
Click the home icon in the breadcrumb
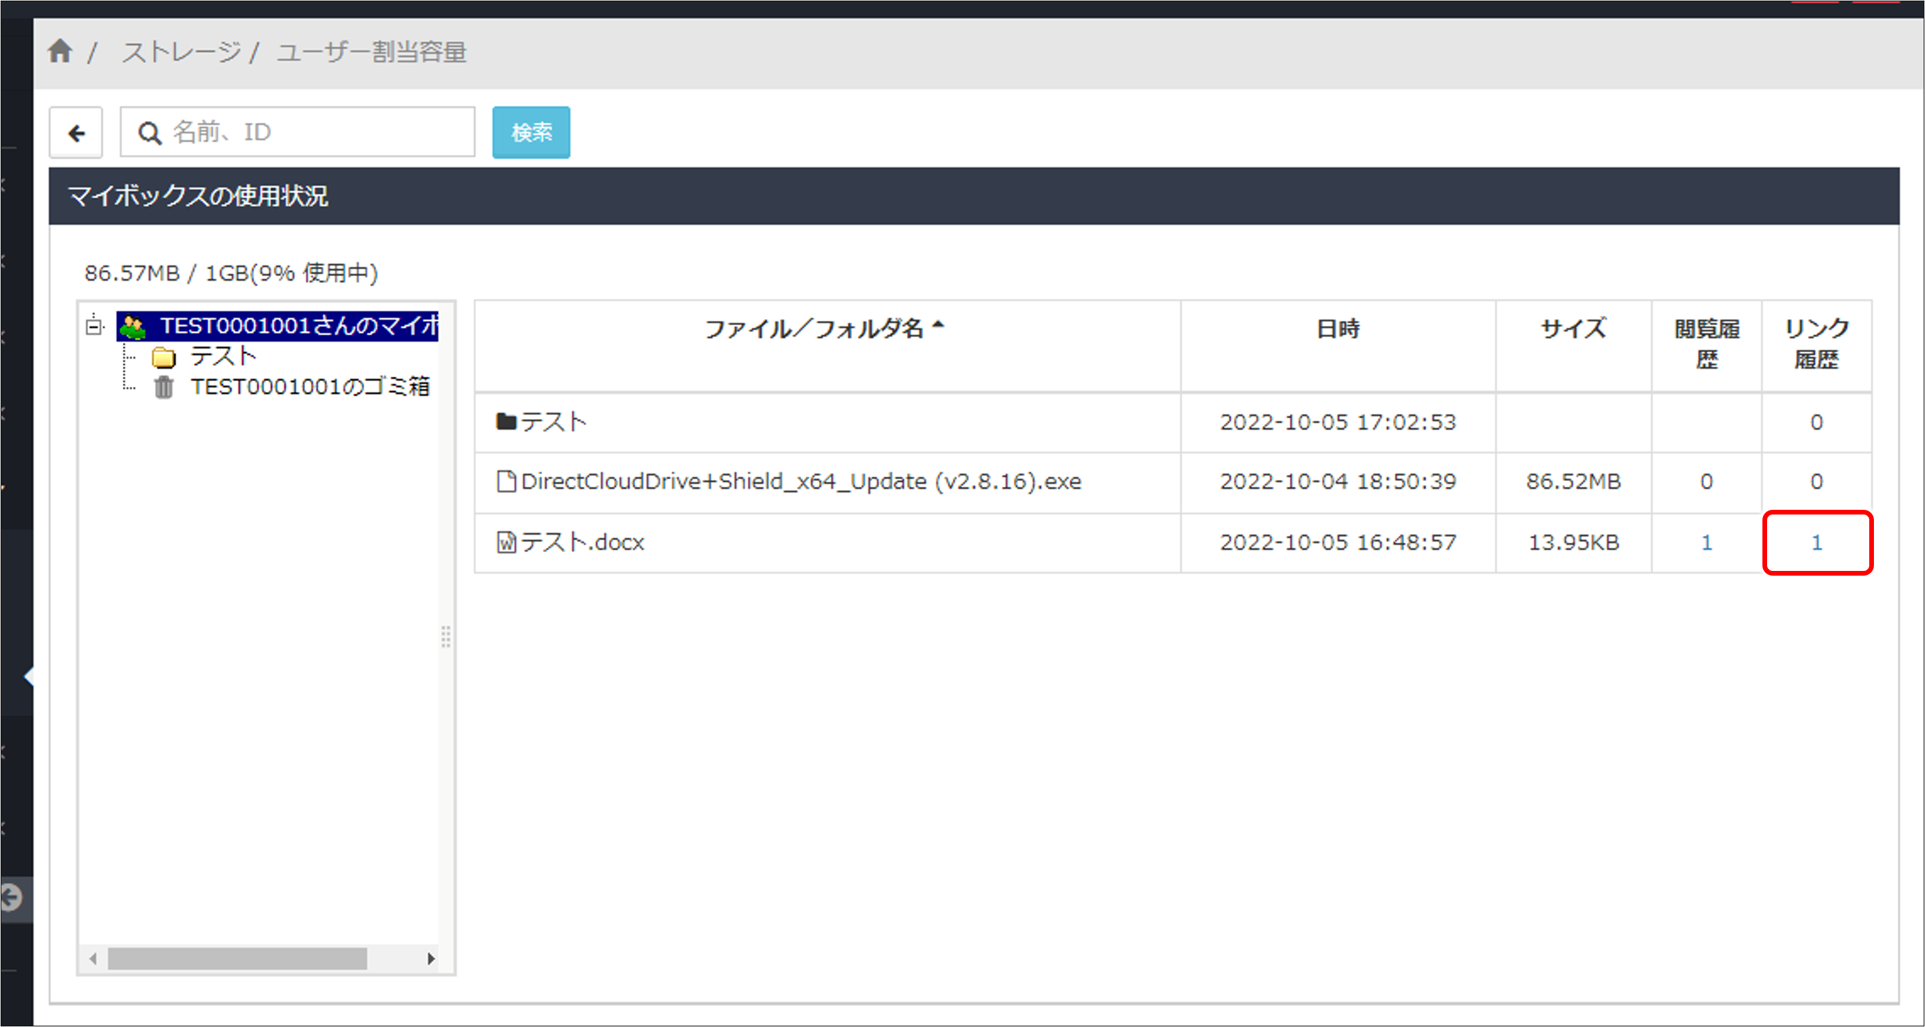click(x=60, y=51)
